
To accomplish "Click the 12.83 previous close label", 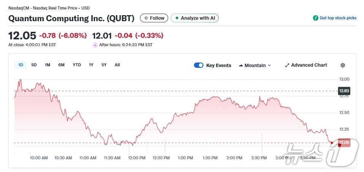I will pyautogui.click(x=343, y=91).
